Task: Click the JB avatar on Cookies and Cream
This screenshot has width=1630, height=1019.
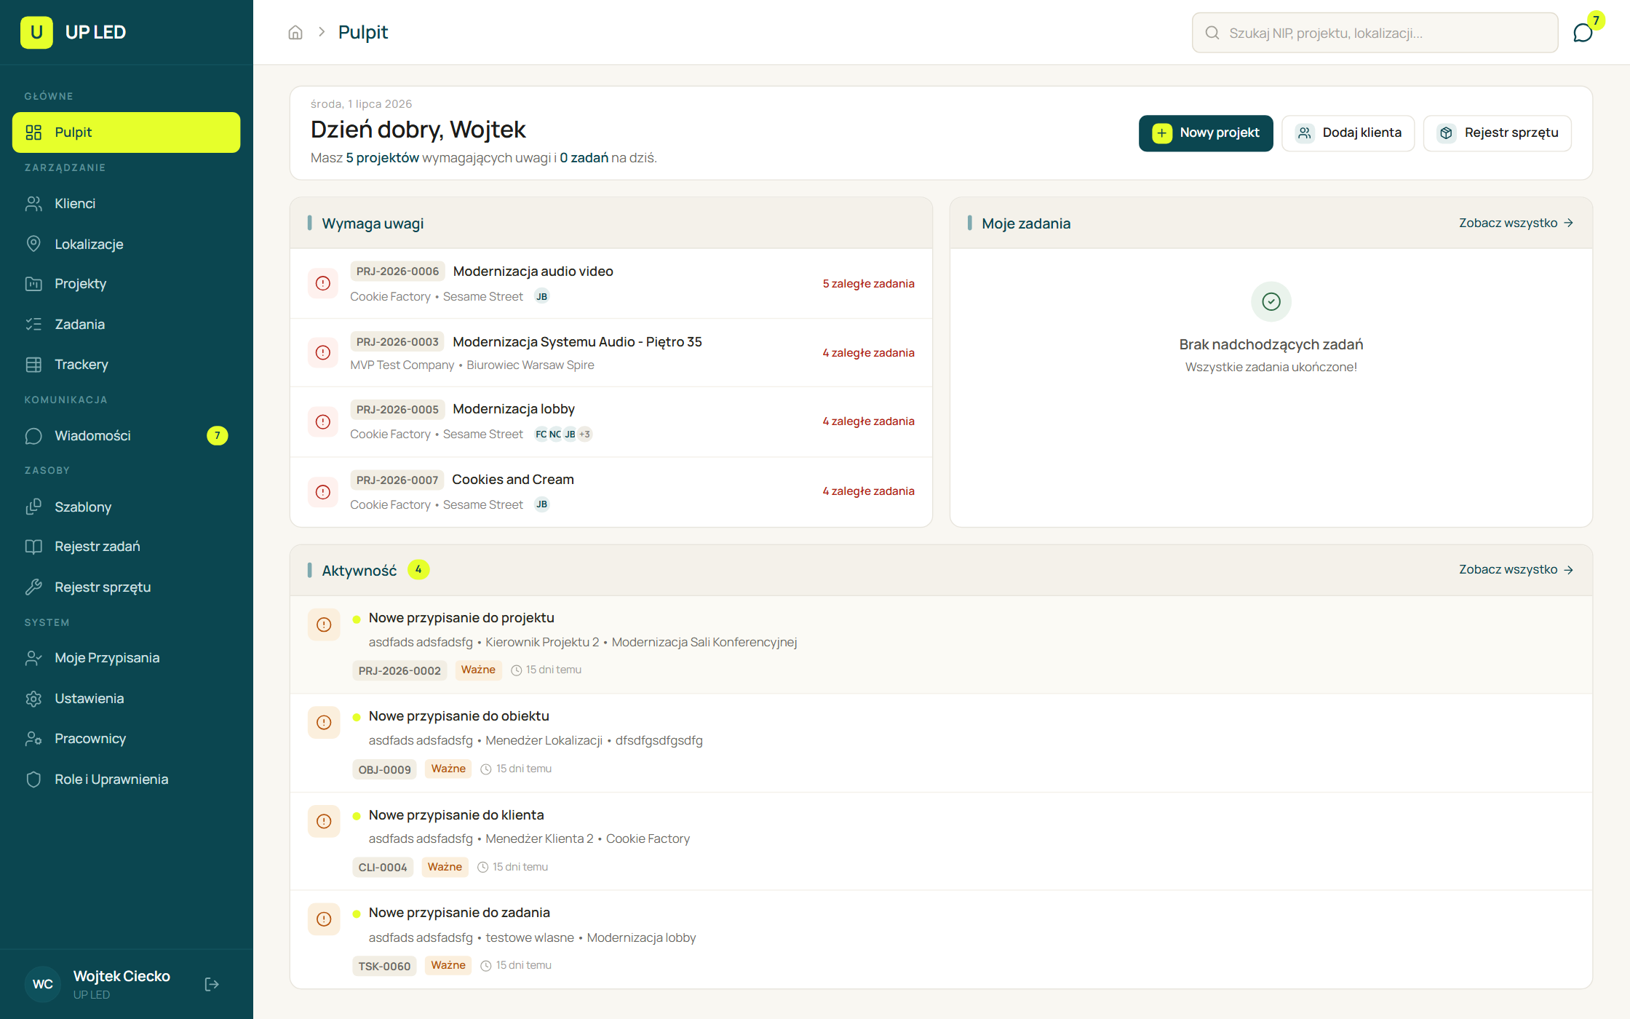Action: (541, 504)
